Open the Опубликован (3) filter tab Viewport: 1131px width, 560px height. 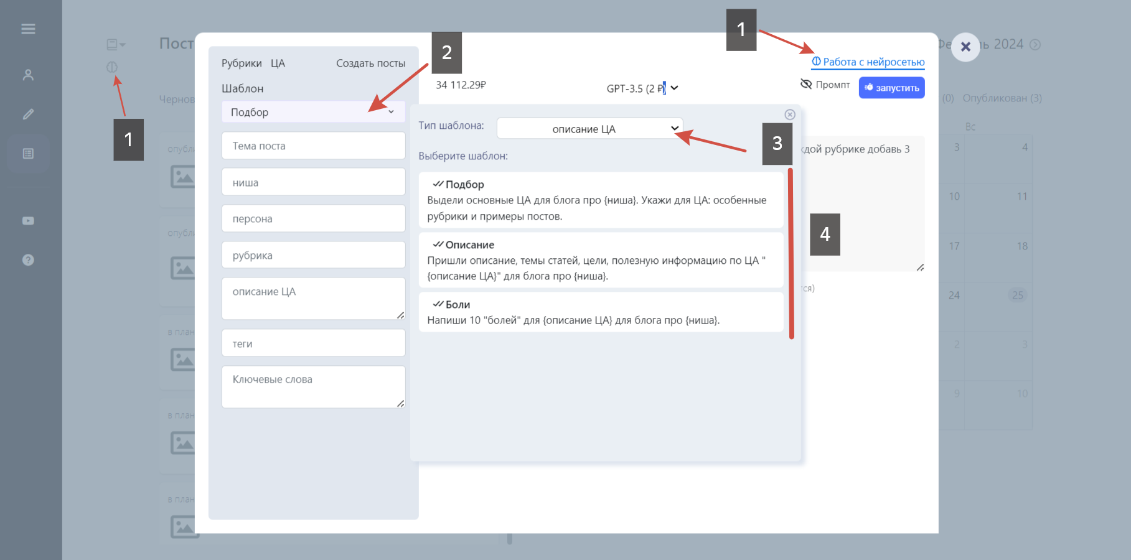coord(1002,98)
